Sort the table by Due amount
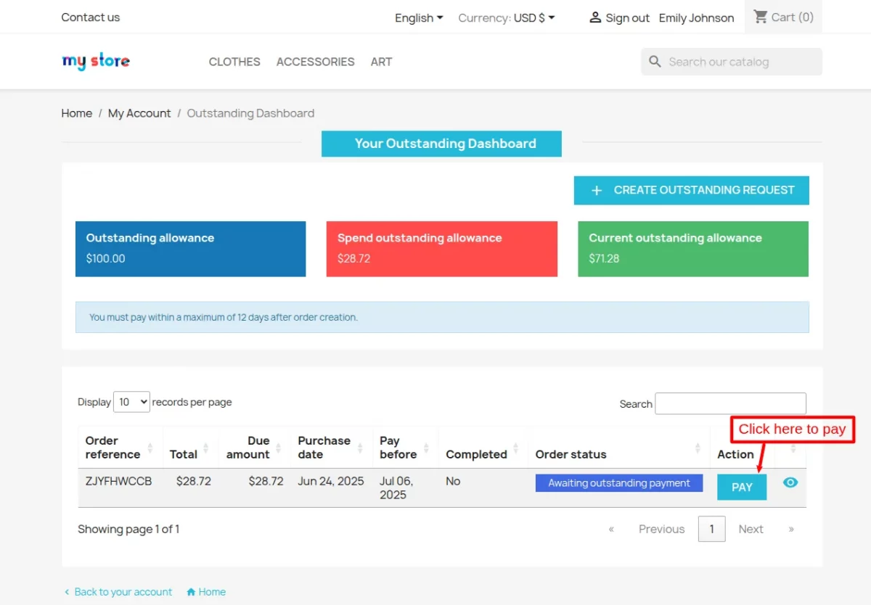The width and height of the screenshot is (871, 605). click(x=278, y=448)
